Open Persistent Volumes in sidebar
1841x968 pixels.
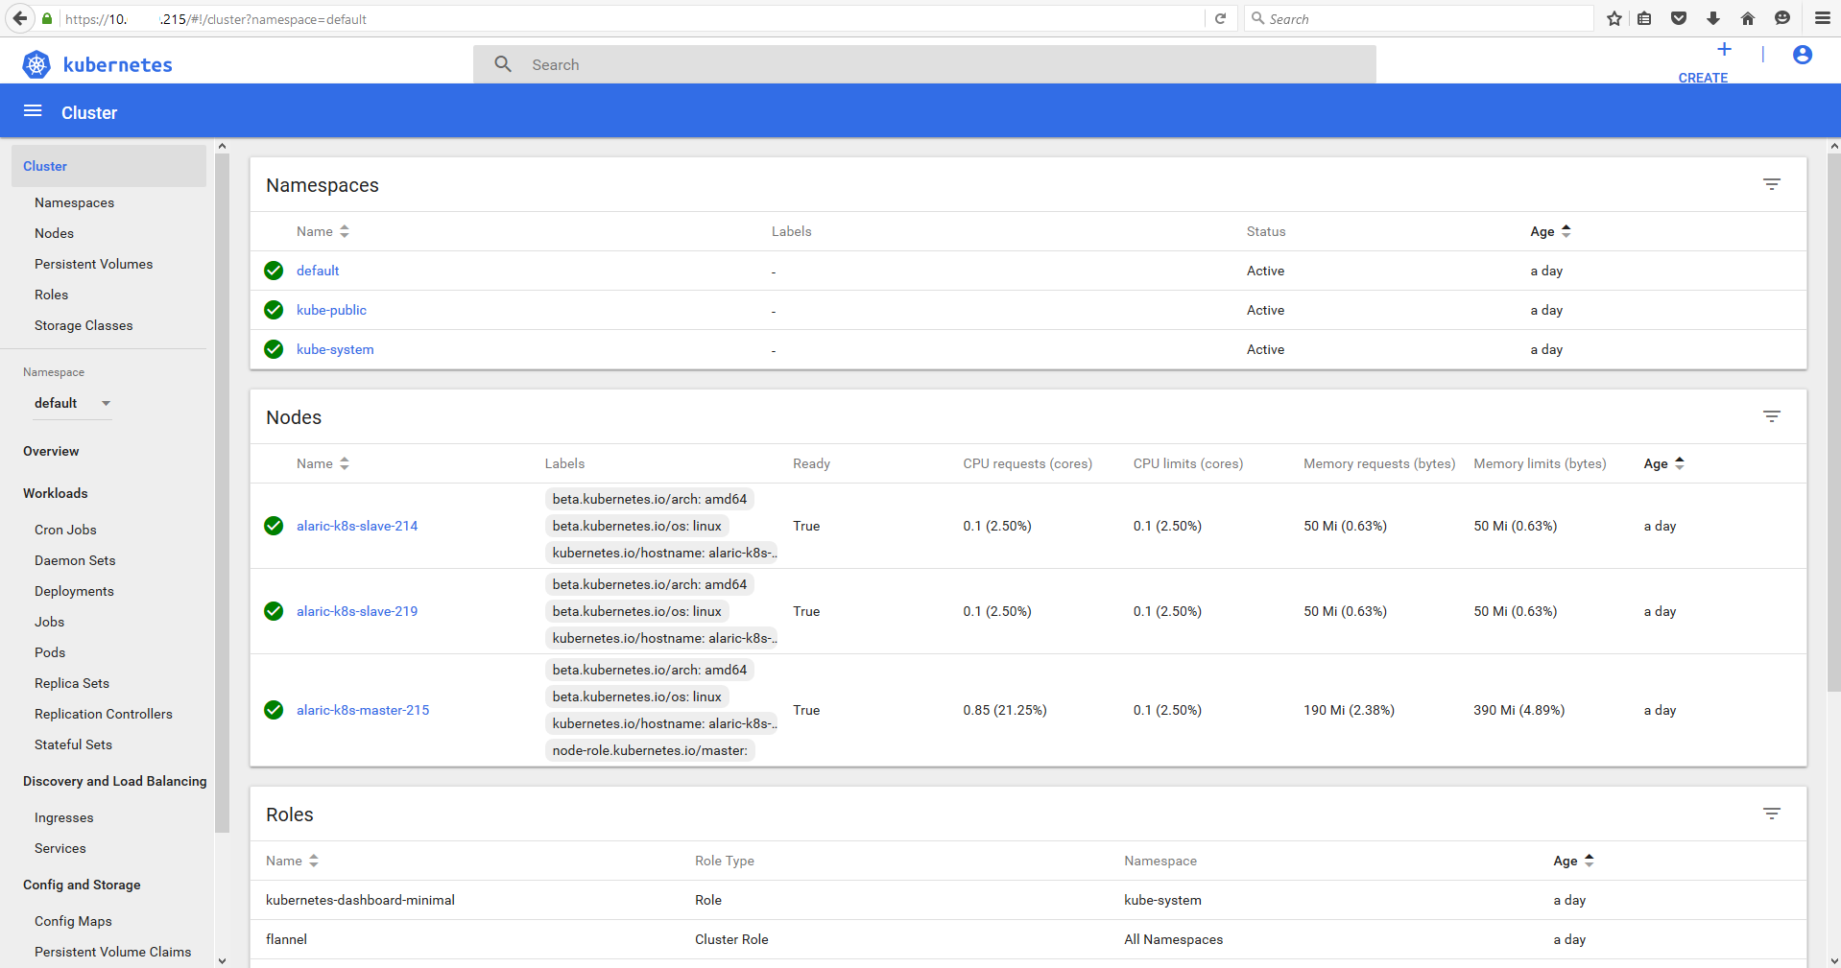[x=93, y=264]
